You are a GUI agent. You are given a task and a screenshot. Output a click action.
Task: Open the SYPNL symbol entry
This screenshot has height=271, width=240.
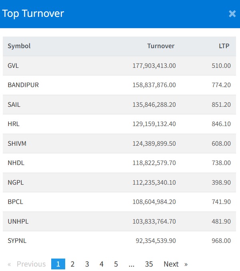[17, 241]
